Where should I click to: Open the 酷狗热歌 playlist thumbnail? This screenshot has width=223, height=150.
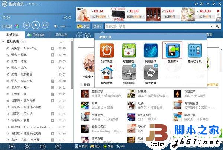coord(85,93)
